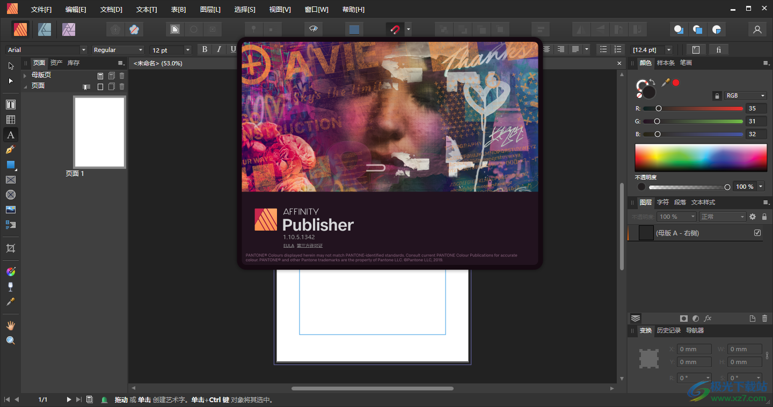Screen dimensions: 773x407
Task: Select the Transparency tool wine glass icon
Action: pos(11,286)
